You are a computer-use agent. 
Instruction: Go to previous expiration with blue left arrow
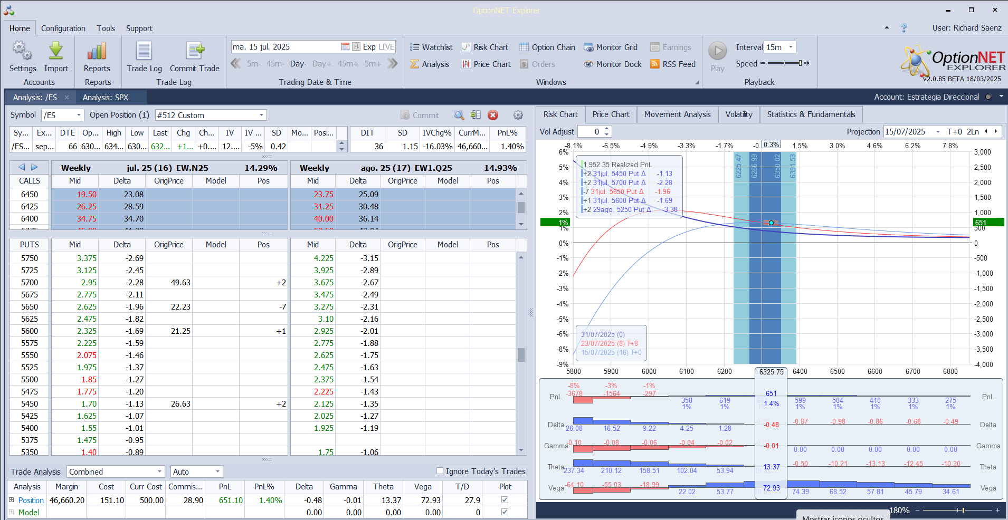pos(22,167)
